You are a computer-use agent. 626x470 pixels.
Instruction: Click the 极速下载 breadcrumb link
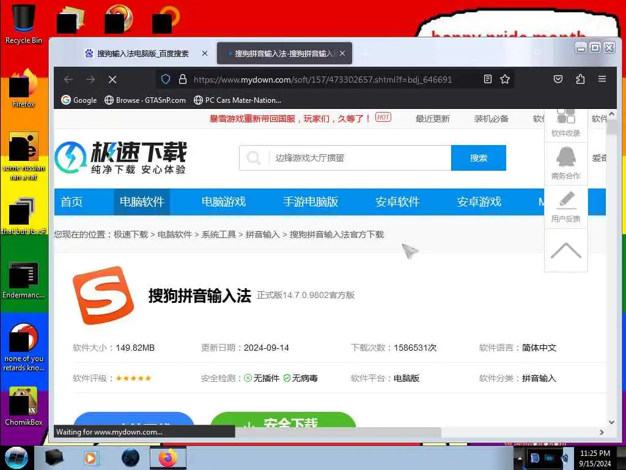coord(131,234)
